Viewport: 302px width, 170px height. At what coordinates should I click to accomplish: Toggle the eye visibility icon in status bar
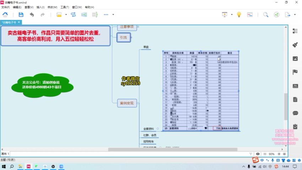point(258,154)
